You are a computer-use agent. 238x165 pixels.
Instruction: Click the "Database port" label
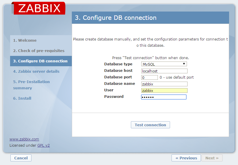click(x=118, y=77)
